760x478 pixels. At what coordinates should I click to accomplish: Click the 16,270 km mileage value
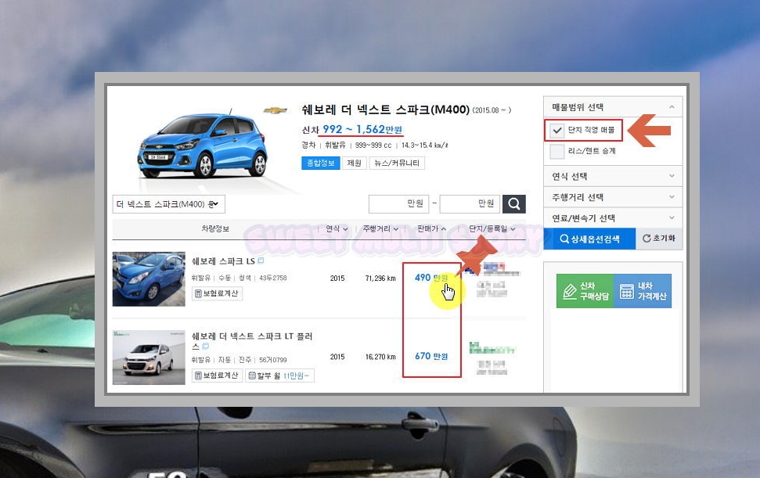point(380,357)
